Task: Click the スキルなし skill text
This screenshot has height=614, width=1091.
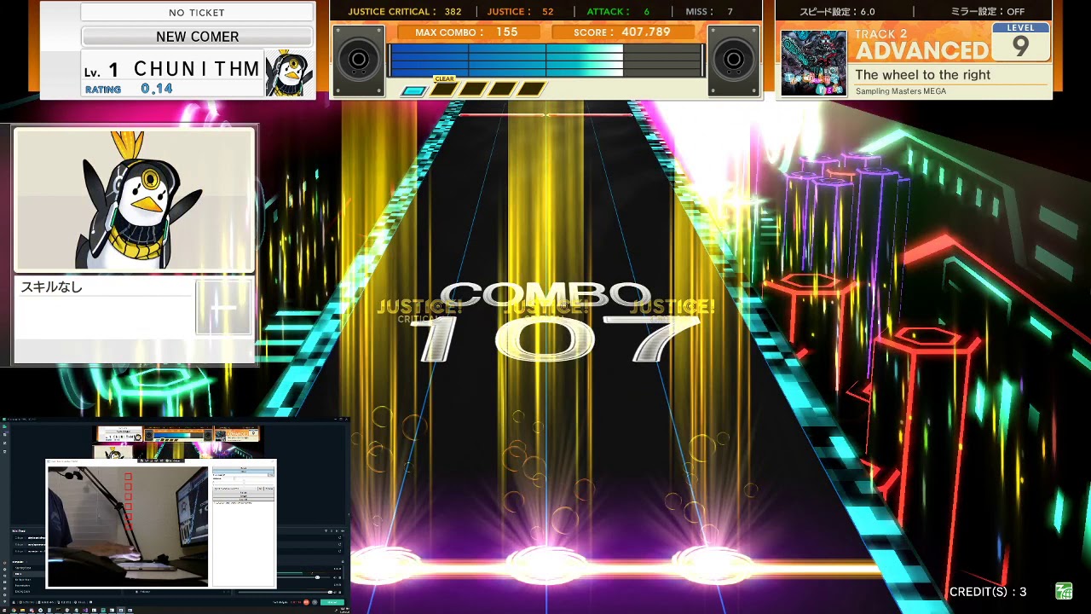Action: pyautogui.click(x=51, y=287)
